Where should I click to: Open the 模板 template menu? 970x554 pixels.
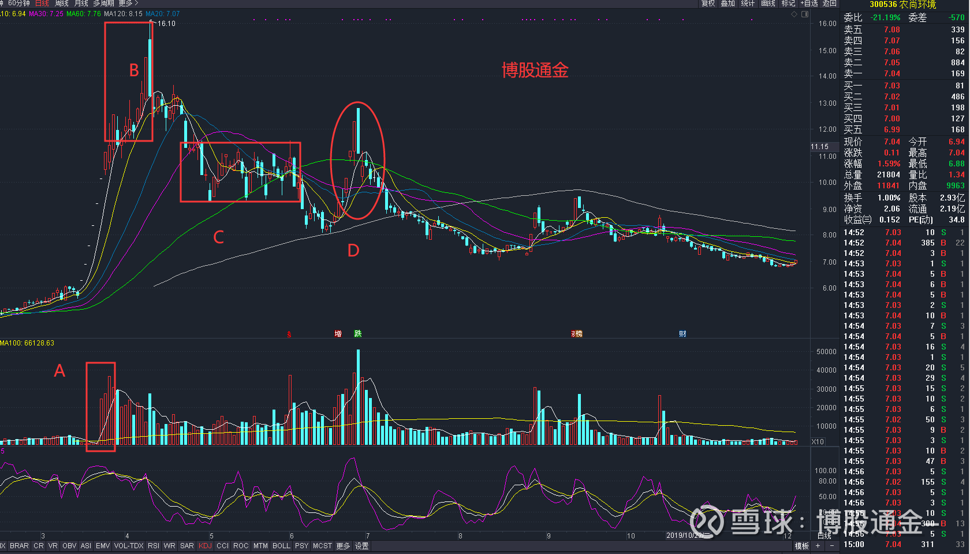coord(801,546)
